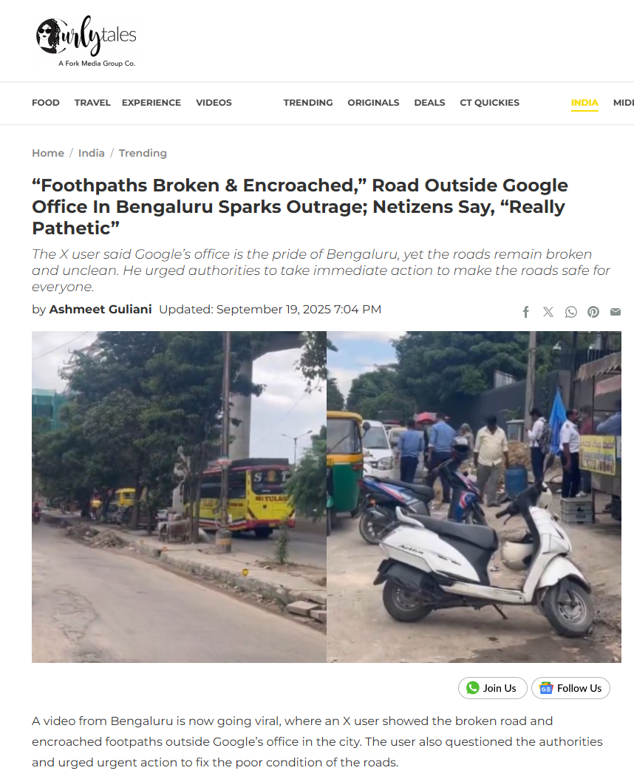Click the Curly Tales logo
This screenshot has width=634, height=779.
point(86,41)
